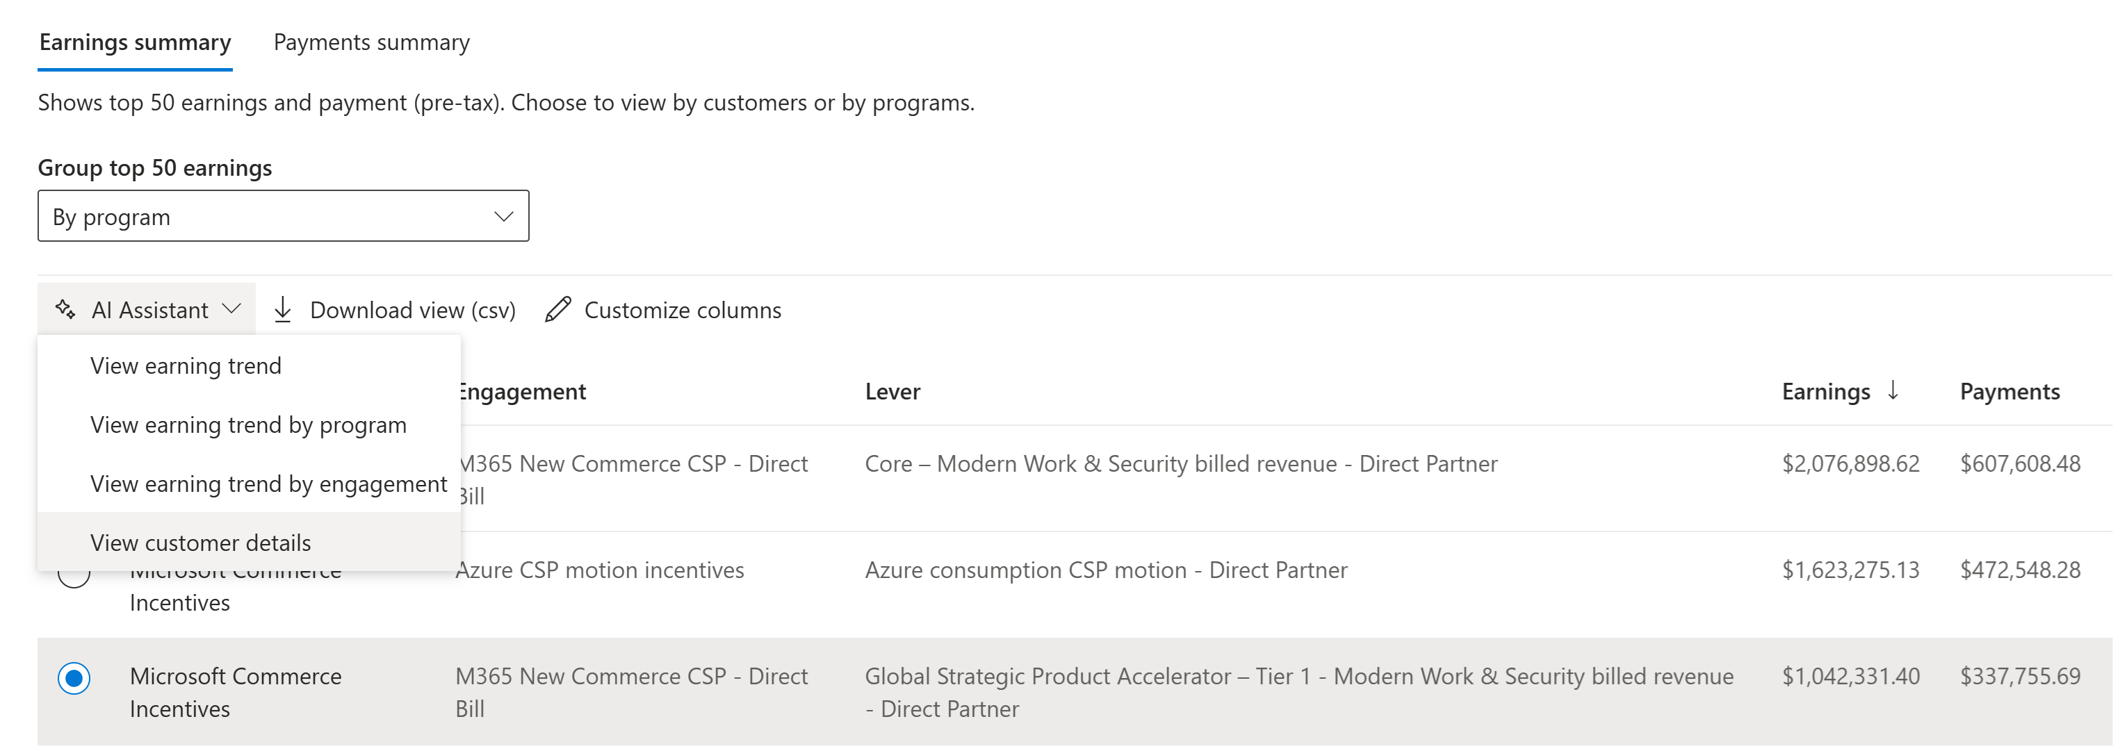Click Download view (csv) button
Screen dimensions: 2127x751
click(396, 309)
